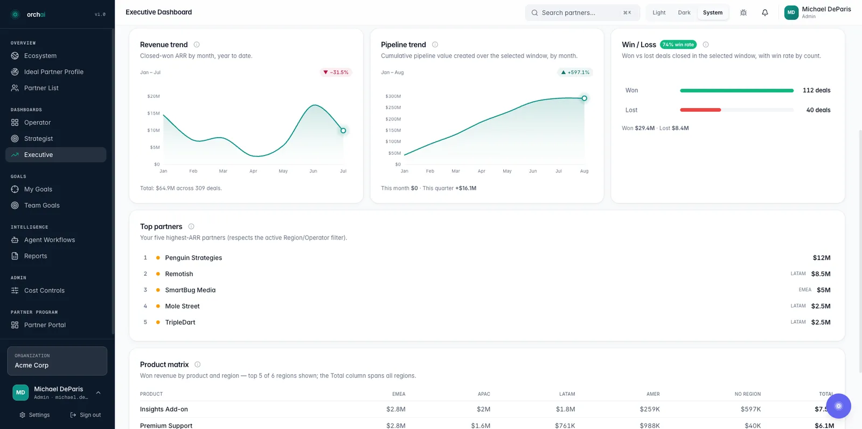Switch theme to Dark
This screenshot has width=862, height=429.
point(684,13)
